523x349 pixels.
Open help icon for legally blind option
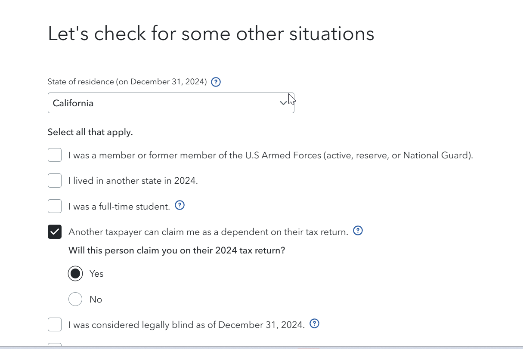click(x=315, y=324)
